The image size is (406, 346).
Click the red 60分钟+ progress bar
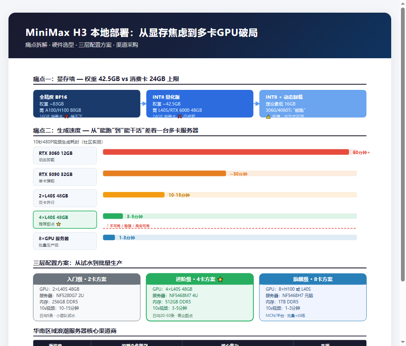click(226, 152)
